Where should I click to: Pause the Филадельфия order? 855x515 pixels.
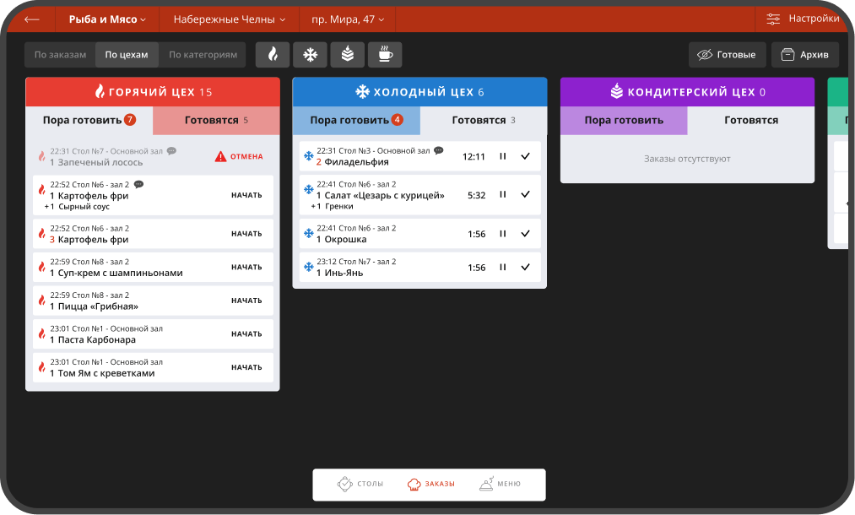point(503,156)
